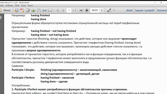
Task: Open the Komentar pane
Action: click(x=162, y=10)
